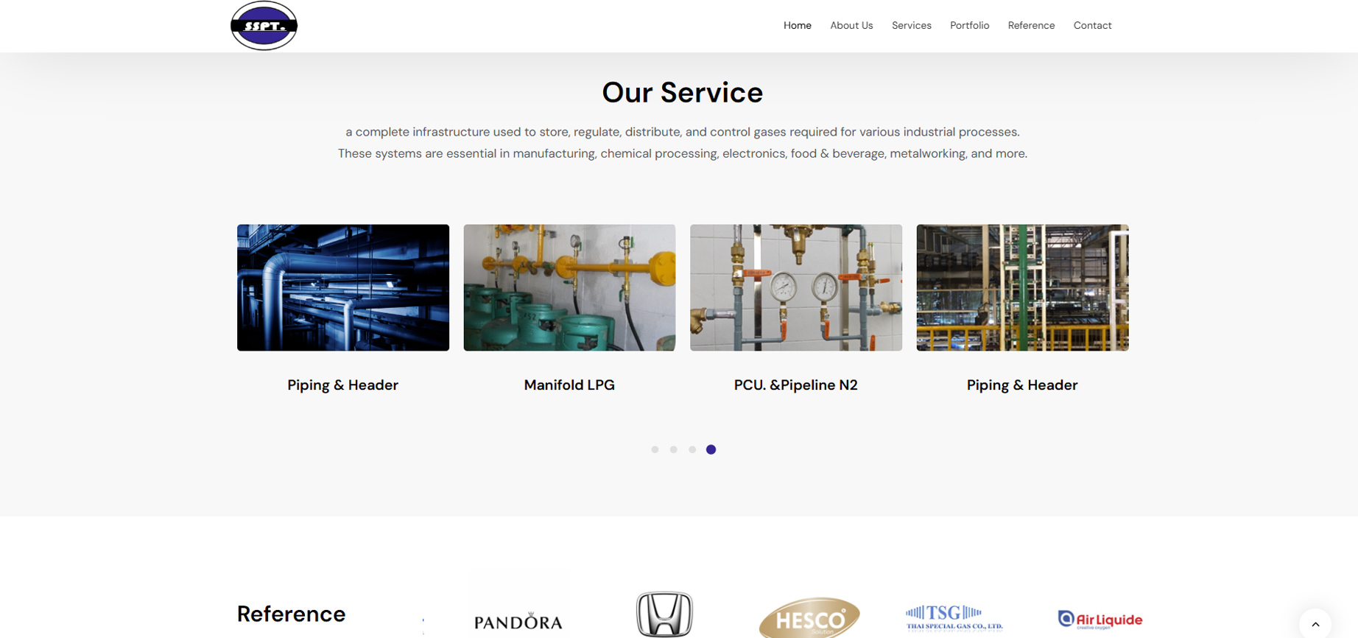Click the Air Liquide logo

pyautogui.click(x=1100, y=620)
